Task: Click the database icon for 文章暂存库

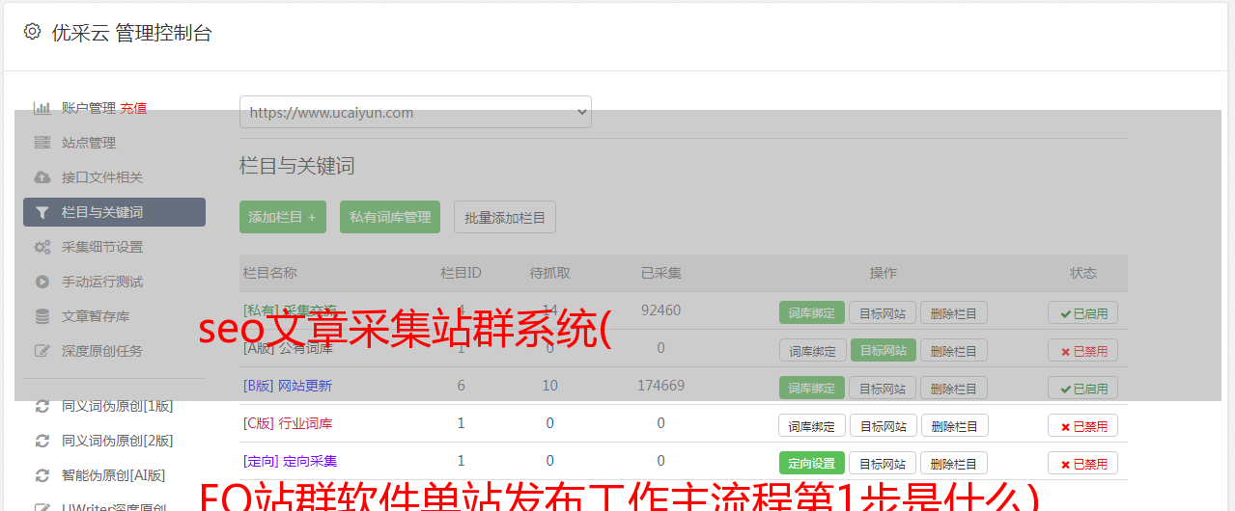Action: pyautogui.click(x=42, y=316)
